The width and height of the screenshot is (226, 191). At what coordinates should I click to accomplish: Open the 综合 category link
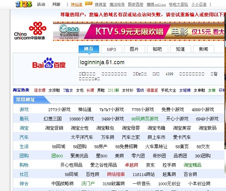(24, 184)
